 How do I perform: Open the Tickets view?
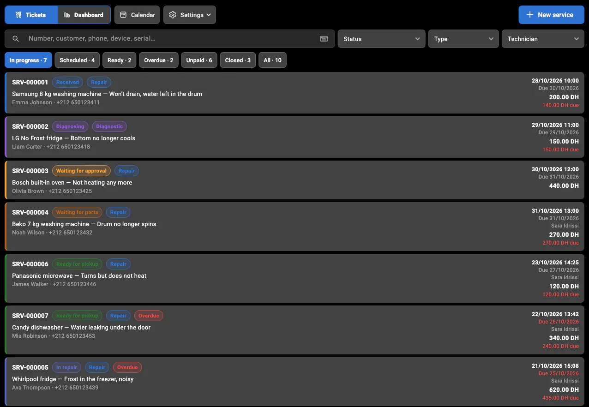point(31,15)
